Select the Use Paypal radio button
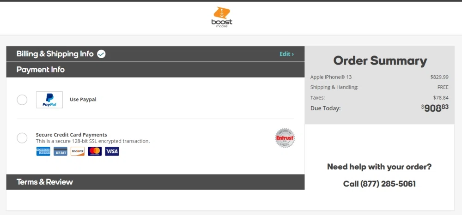Viewport: 462px width, 215px height. tap(22, 100)
